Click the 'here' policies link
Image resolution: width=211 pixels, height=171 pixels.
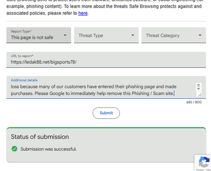(83, 13)
